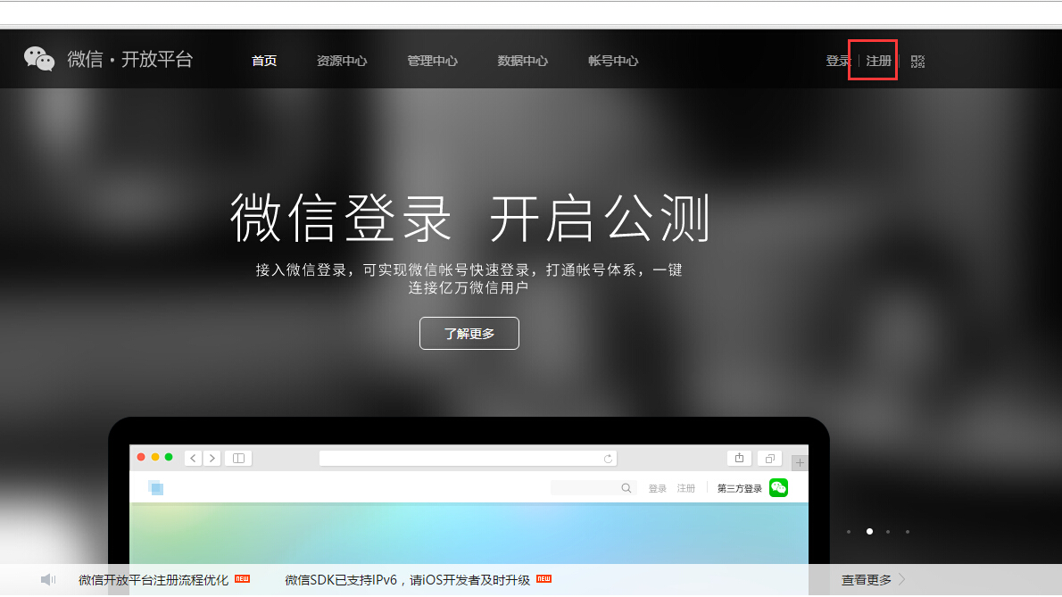Viewport: 1062px width, 597px height.
Task: Click the 微信登录 开启公测 headline
Action: [470, 218]
